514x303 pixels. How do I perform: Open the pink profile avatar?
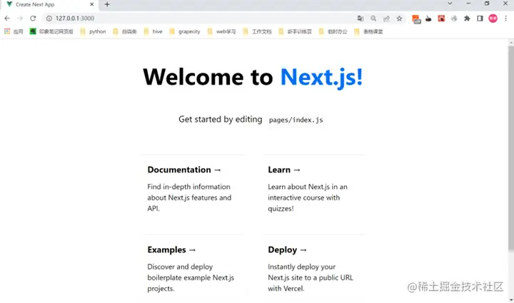click(x=493, y=19)
